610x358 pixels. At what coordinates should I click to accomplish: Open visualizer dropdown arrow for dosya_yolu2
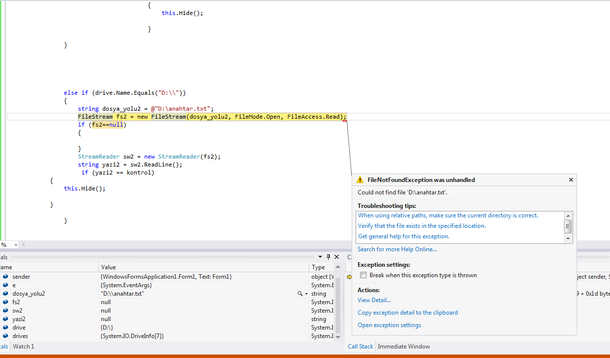(306, 294)
